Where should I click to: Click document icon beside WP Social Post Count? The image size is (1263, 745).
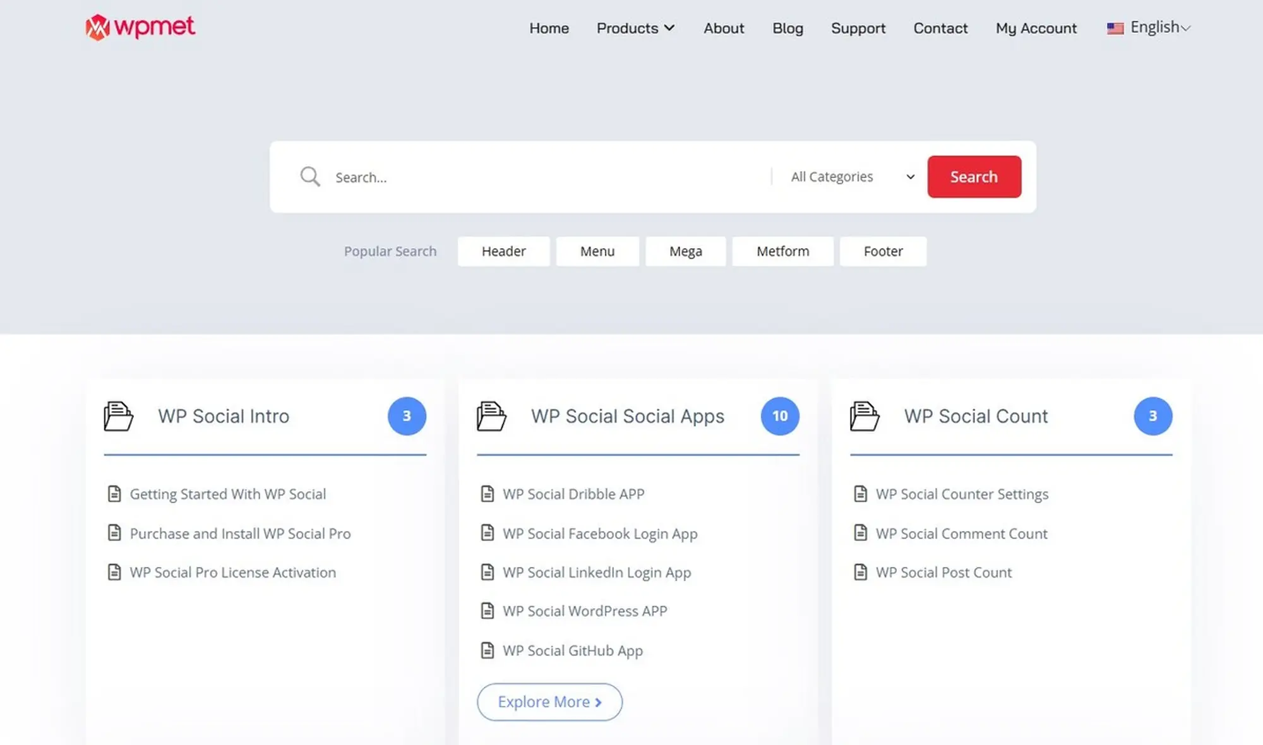tap(861, 572)
